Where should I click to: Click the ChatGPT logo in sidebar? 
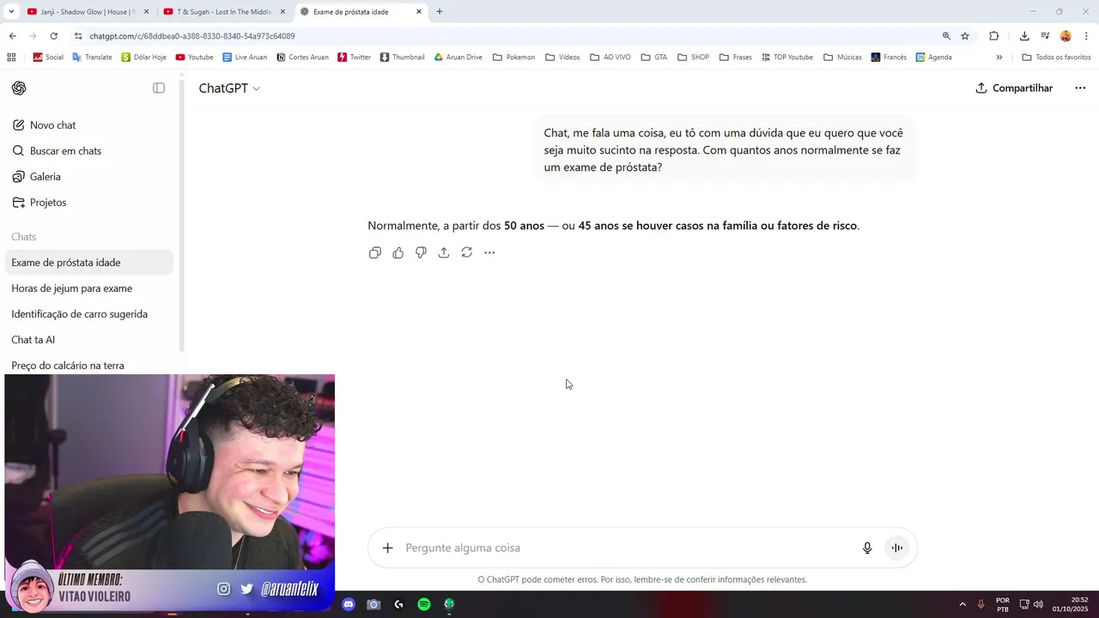(x=19, y=88)
